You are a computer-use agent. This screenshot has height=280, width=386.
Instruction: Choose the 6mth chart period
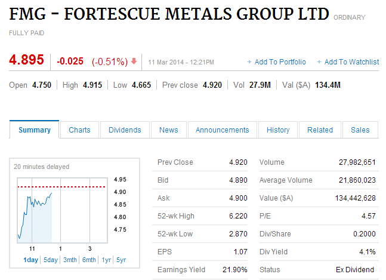(89, 260)
